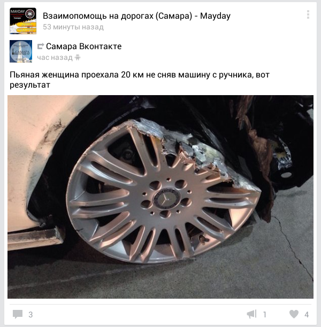Click the comment count 3
The height and width of the screenshot is (327, 321).
click(x=30, y=315)
